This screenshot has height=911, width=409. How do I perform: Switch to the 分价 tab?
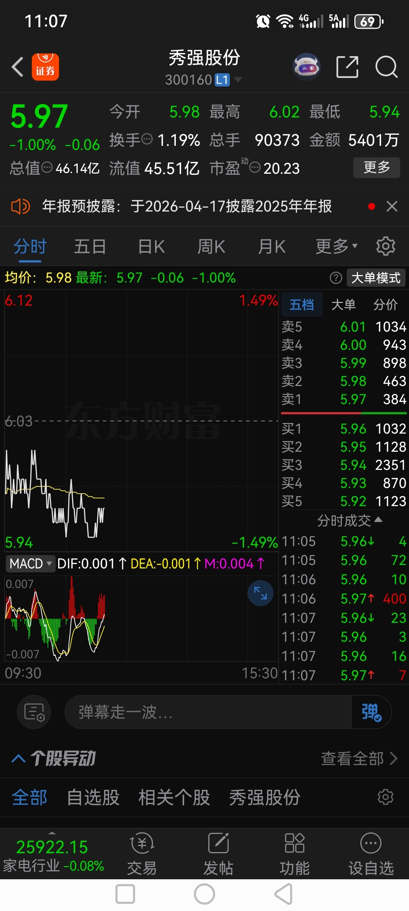click(x=386, y=304)
